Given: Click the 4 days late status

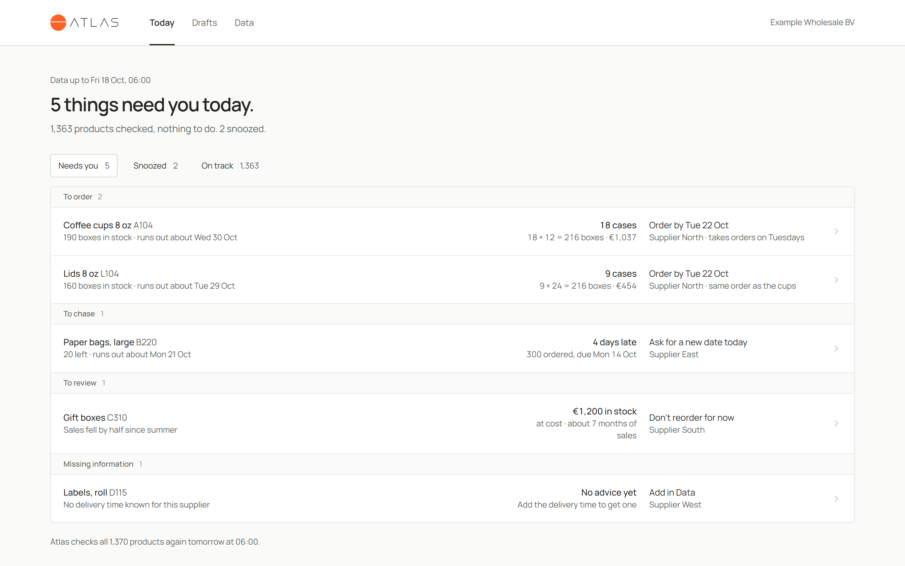Looking at the screenshot, I should [x=614, y=342].
